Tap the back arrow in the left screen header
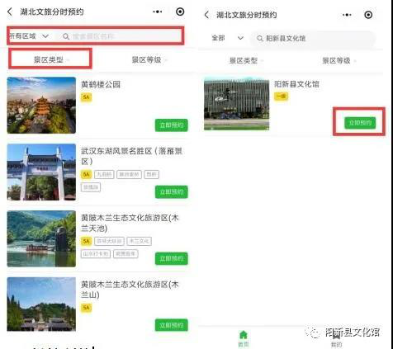Viewport: 393px width, 349px height. (x=10, y=12)
